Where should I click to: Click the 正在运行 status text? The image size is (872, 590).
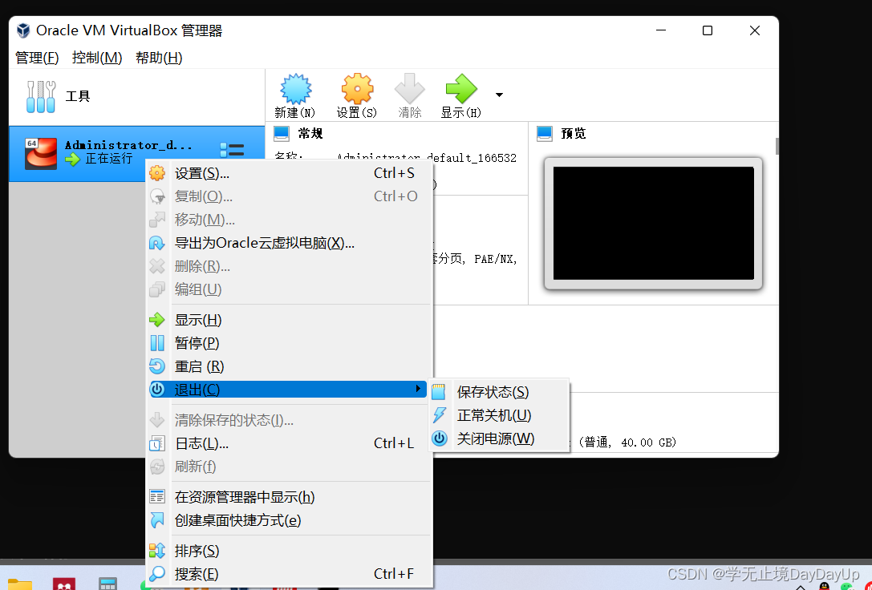110,159
